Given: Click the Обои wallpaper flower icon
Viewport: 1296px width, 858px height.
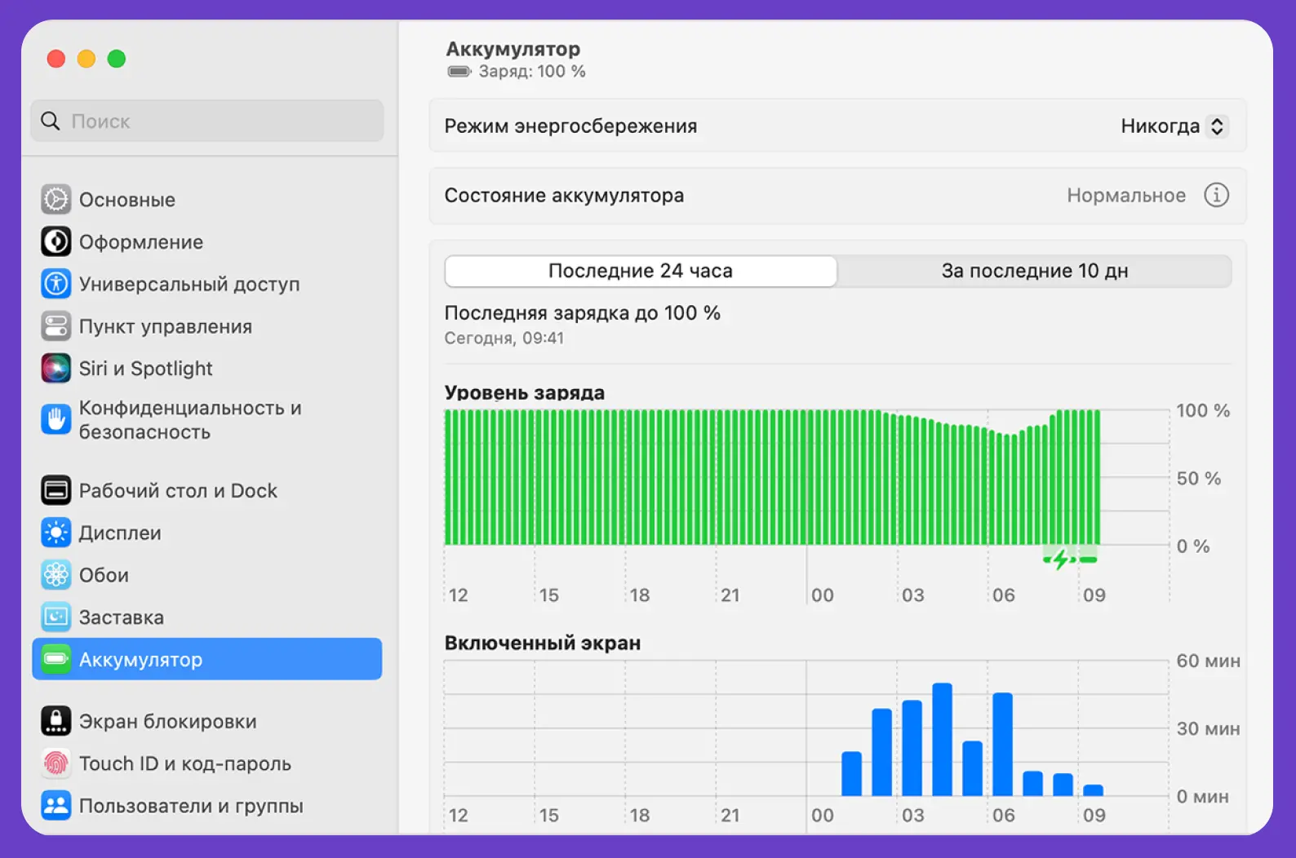Looking at the screenshot, I should coord(56,575).
